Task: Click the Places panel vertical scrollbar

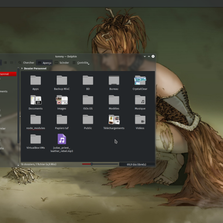Action: [x=18, y=106]
